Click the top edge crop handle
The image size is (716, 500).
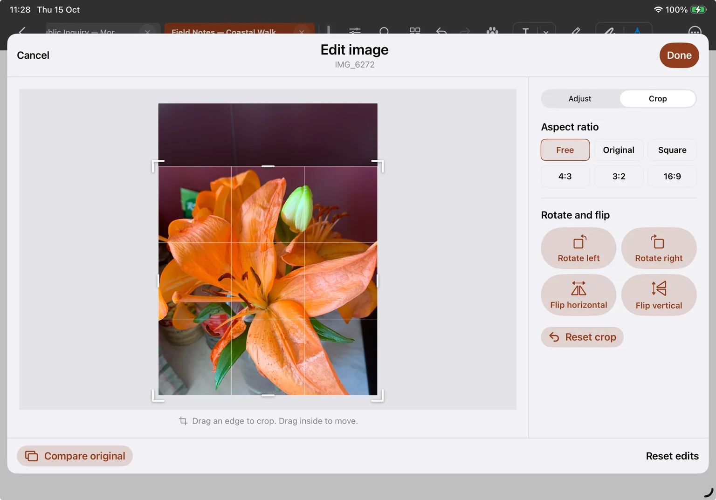pyautogui.click(x=268, y=166)
